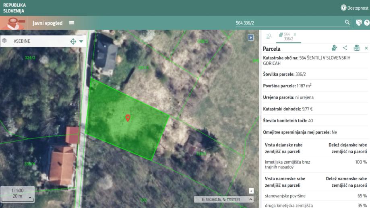Click the REPUBLIKA SLOVENIJA header text
Screen dimensions: 370x208
[x=14, y=8]
